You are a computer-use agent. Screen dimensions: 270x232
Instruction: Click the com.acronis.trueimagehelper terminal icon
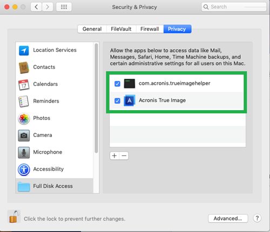(130, 84)
